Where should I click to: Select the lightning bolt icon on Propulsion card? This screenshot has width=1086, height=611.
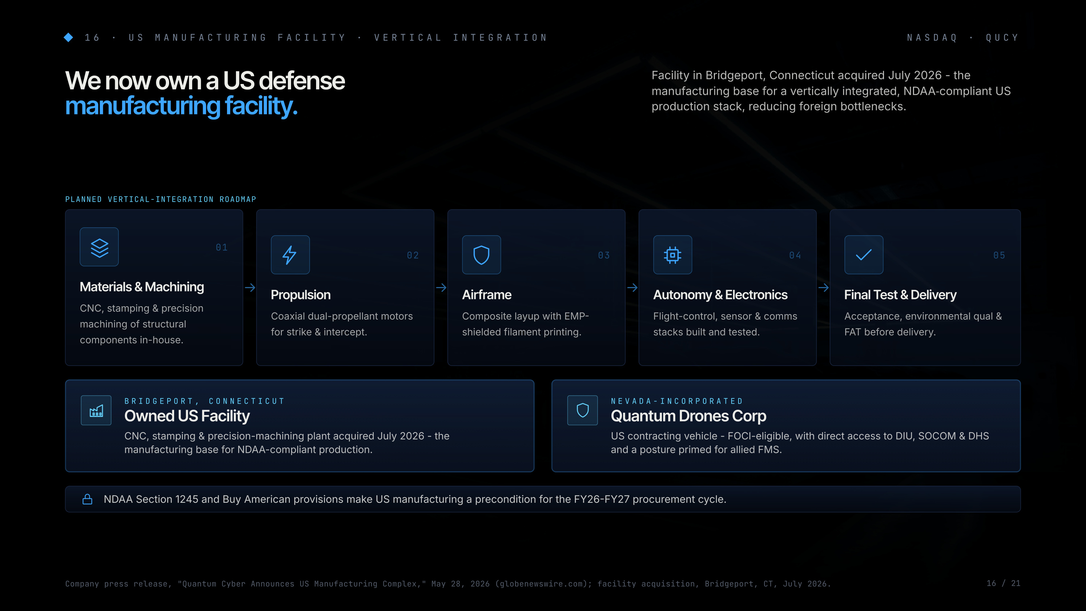pos(290,255)
